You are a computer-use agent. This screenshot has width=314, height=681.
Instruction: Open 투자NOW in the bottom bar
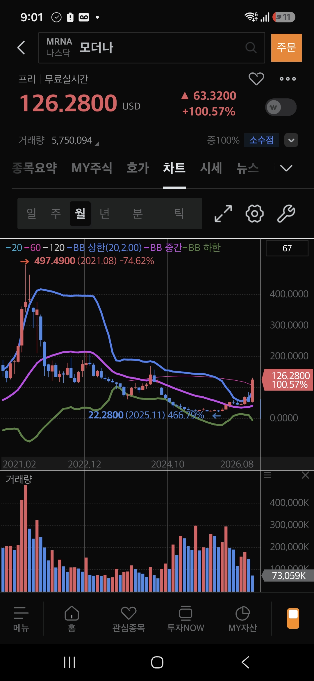coord(185,619)
